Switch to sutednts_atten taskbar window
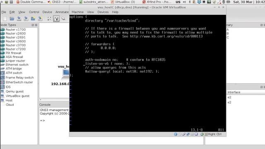 click(94, 2)
